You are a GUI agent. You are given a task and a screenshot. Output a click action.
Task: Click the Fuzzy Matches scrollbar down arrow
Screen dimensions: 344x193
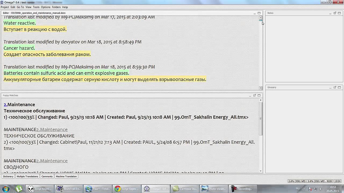coord(261,171)
